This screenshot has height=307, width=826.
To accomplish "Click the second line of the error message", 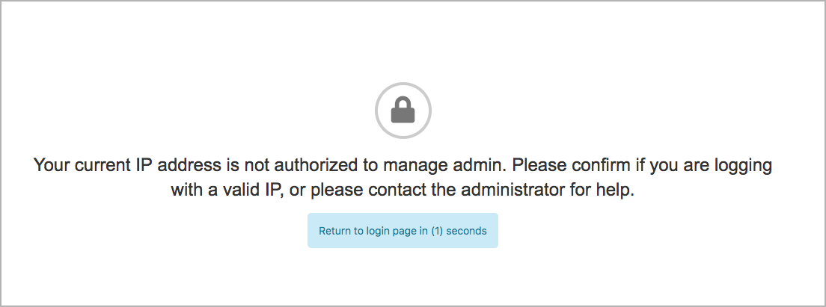I will tap(403, 190).
